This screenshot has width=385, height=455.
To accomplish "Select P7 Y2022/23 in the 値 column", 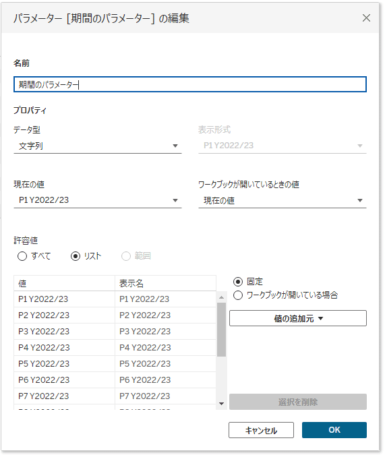I will tap(64, 396).
